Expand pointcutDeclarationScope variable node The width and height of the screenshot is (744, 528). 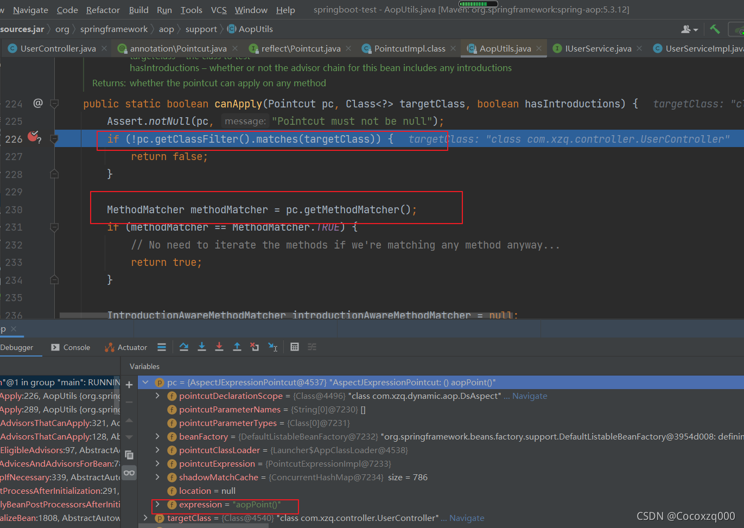pyautogui.click(x=157, y=396)
